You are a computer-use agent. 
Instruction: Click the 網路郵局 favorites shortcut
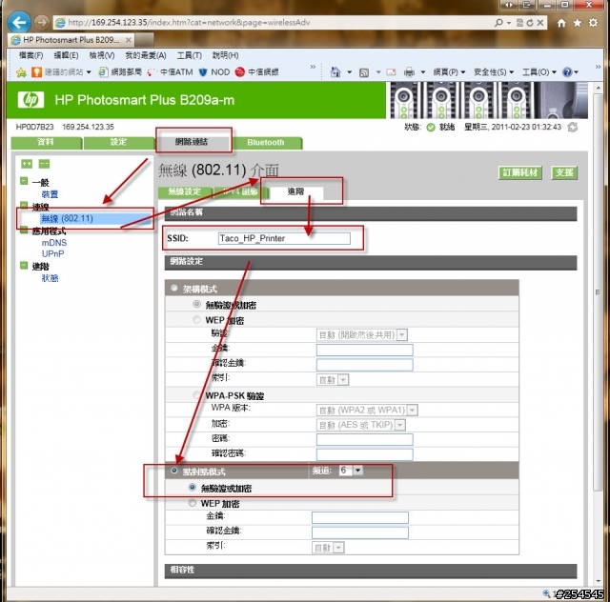pos(120,72)
